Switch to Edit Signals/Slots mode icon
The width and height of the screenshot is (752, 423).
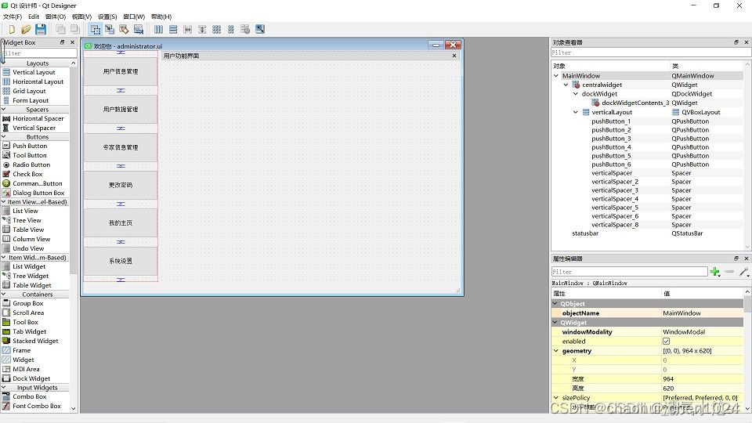[110, 29]
